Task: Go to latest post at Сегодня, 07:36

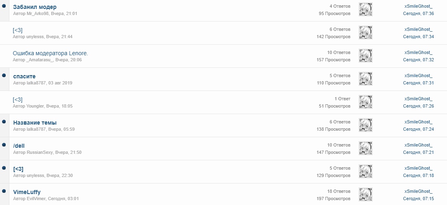Action: pyautogui.click(x=418, y=13)
